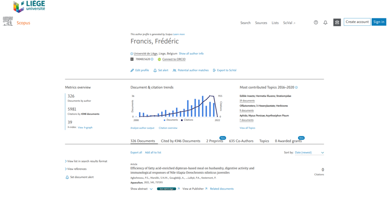Screen dimensions: 389x197
Task: Click the Create account button
Action: 357,22
